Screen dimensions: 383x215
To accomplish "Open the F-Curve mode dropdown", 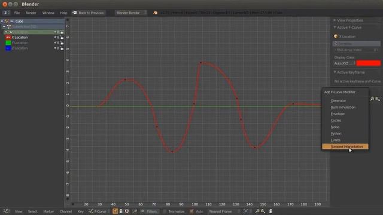I will coord(99,211).
